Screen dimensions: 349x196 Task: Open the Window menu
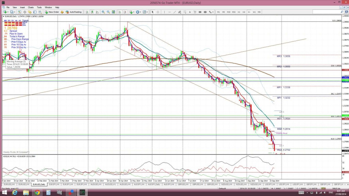pyautogui.click(x=48, y=7)
